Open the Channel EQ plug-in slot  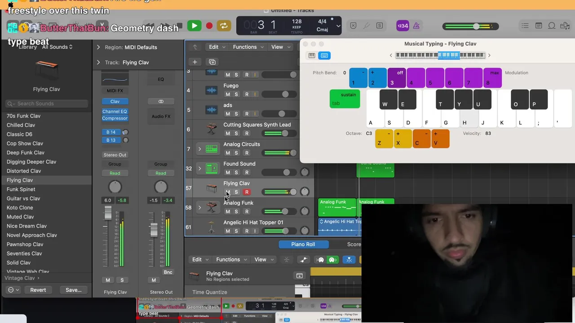point(115,111)
